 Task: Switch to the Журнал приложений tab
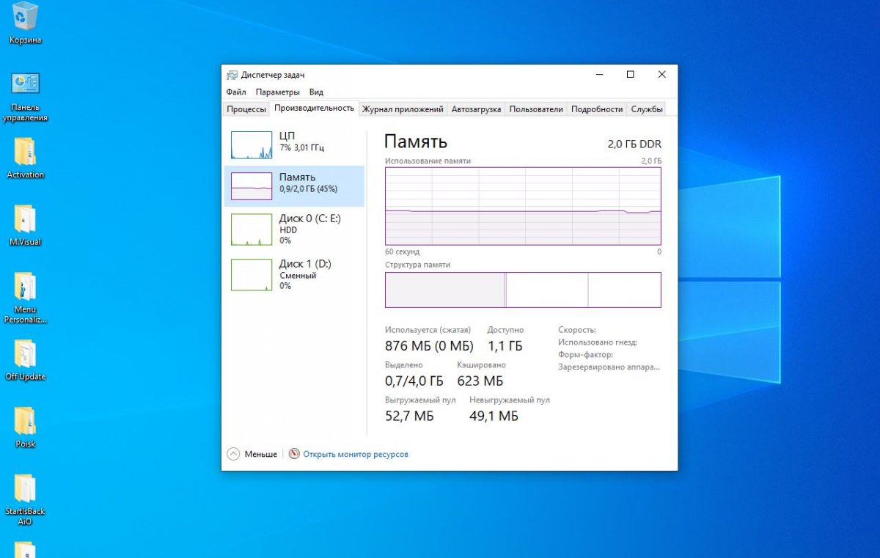(x=403, y=109)
